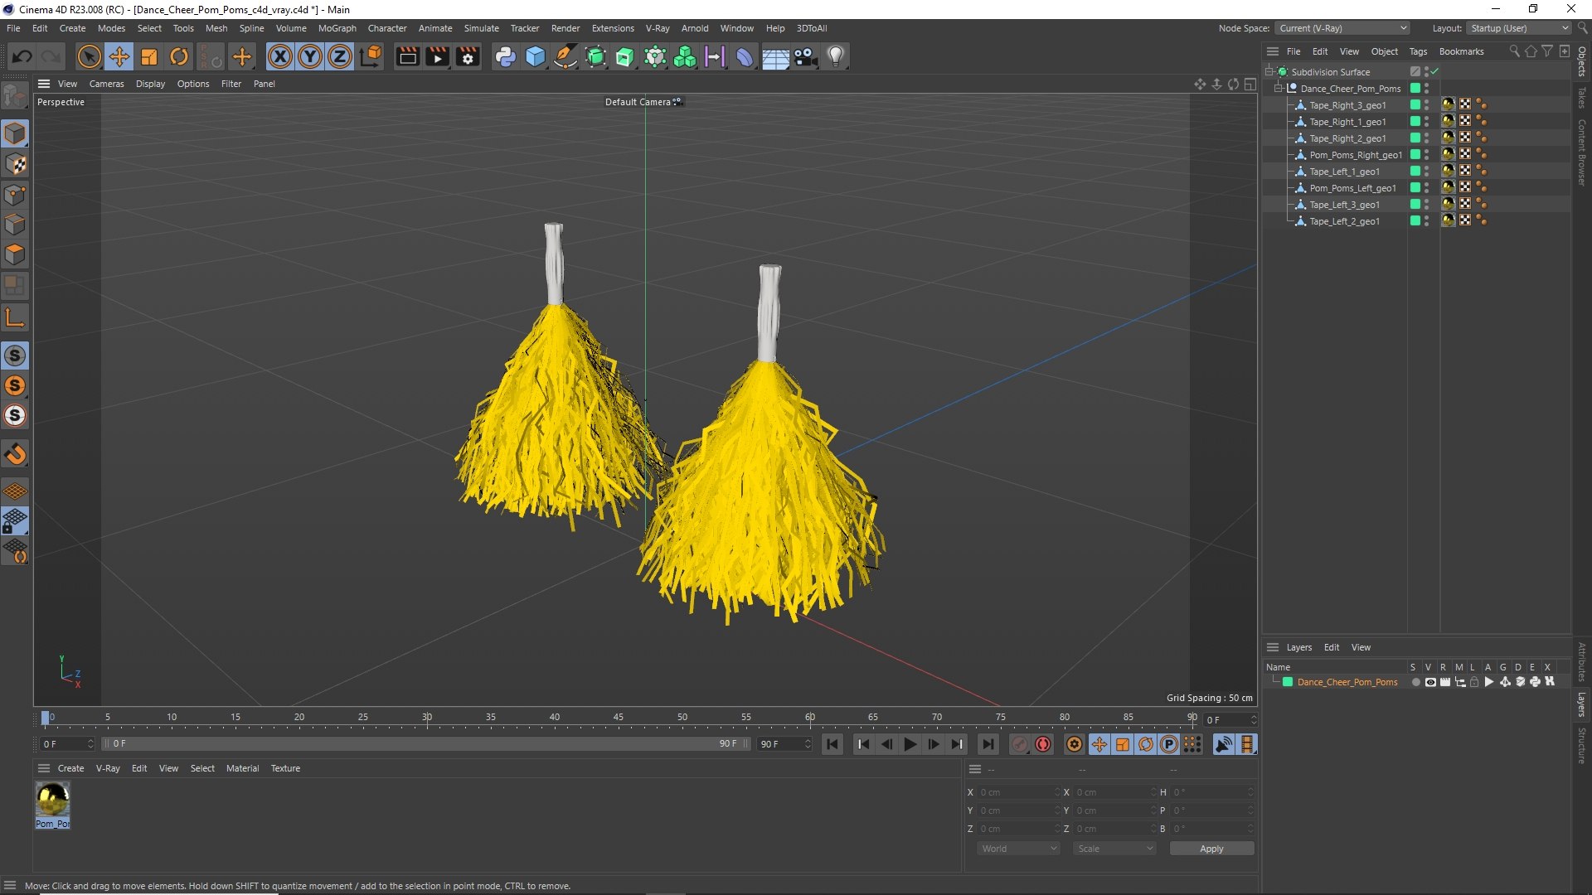The height and width of the screenshot is (895, 1592).
Task: Click the Undo arrow icon
Action: (22, 56)
